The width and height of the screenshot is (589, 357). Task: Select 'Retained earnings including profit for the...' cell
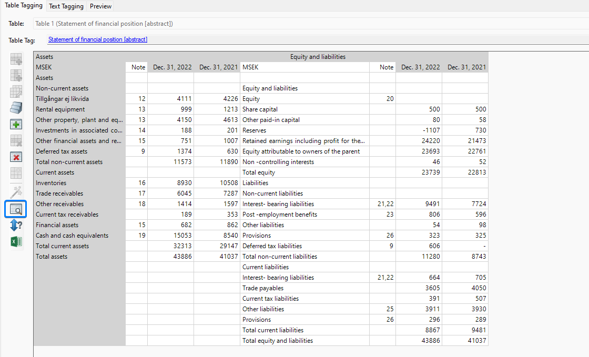[x=304, y=141]
